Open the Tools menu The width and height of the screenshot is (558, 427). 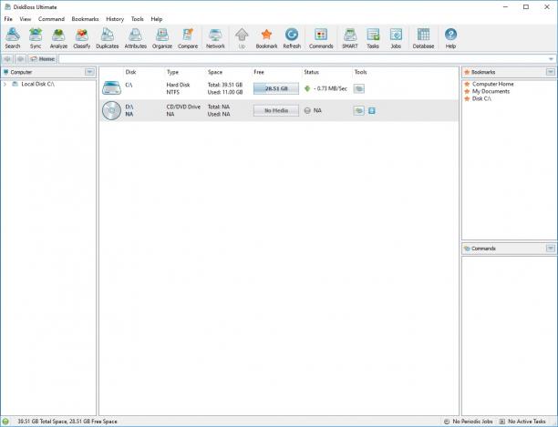click(137, 19)
